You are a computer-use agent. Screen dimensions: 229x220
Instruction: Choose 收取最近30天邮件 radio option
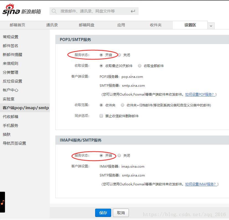tap(101, 66)
